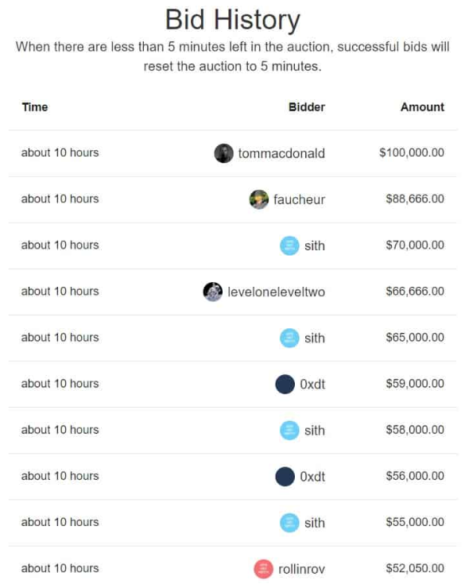The image size is (469, 584).
Task: Open the rollinrov bidder name link
Action: point(302,569)
